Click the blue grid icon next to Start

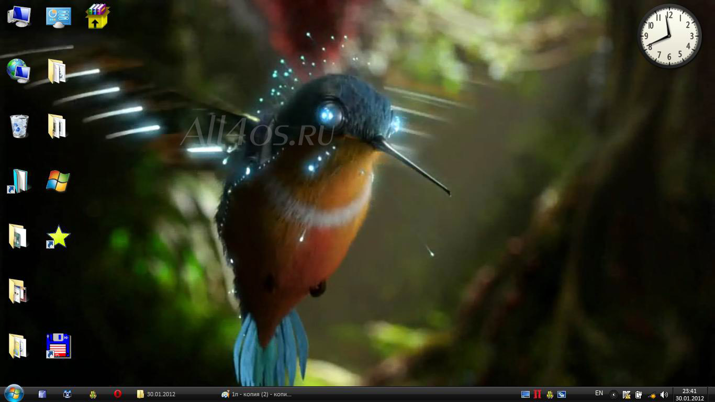[42, 394]
